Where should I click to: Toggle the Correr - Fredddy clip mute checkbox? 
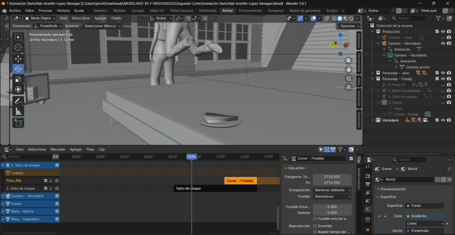351,159
